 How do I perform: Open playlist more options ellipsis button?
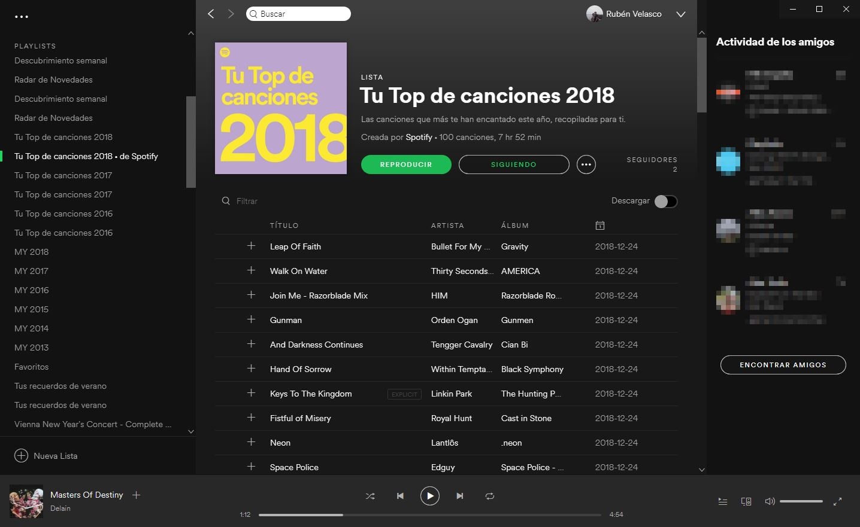coord(586,165)
